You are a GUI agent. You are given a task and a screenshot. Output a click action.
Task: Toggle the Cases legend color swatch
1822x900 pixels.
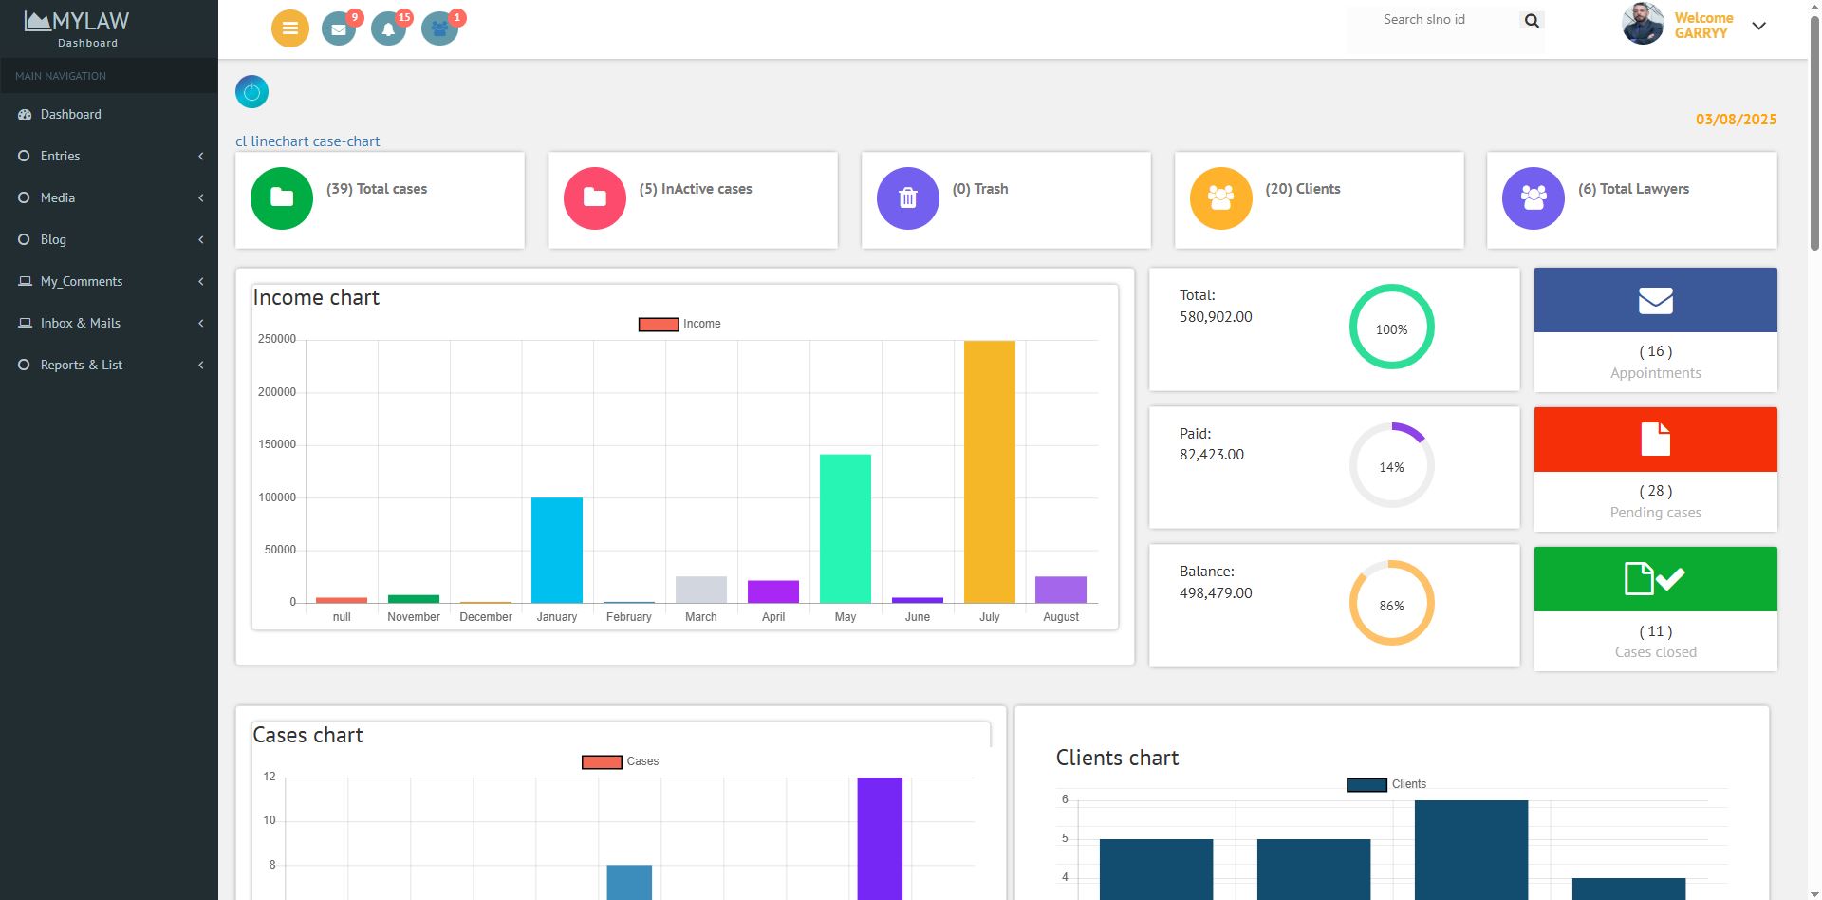click(602, 762)
